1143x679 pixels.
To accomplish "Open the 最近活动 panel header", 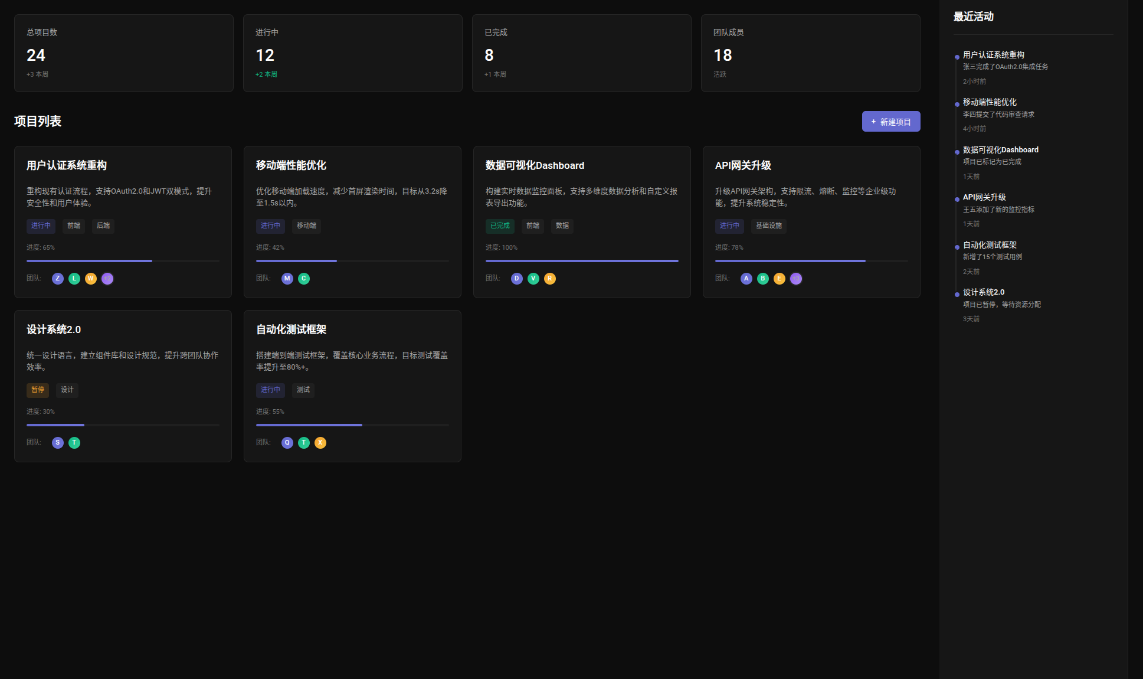I will [x=975, y=17].
